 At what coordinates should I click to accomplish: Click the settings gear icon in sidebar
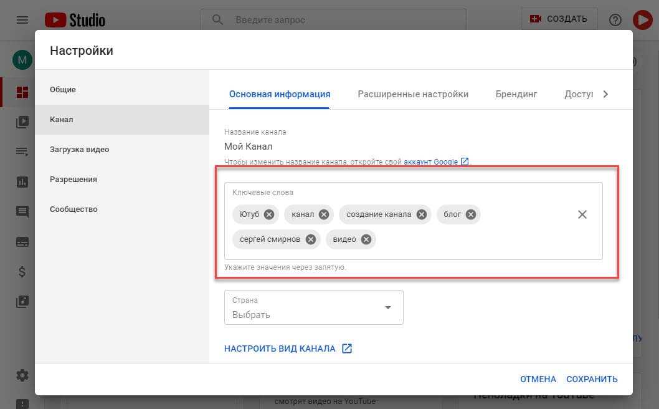pos(22,375)
